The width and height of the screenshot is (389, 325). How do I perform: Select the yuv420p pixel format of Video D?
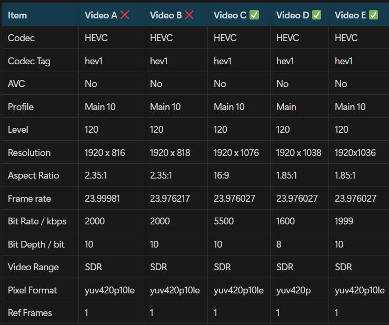[x=293, y=290]
